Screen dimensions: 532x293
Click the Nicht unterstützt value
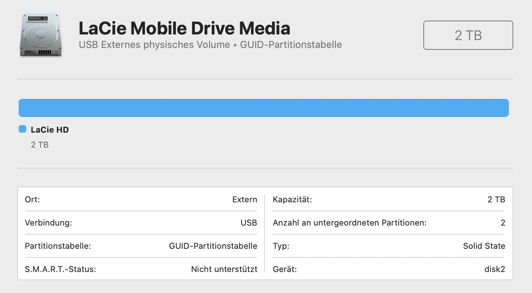pos(224,269)
